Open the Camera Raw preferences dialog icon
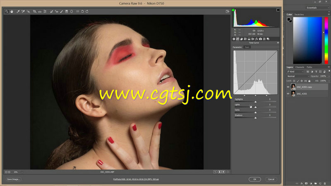This screenshot has width=331, height=186. [77, 12]
